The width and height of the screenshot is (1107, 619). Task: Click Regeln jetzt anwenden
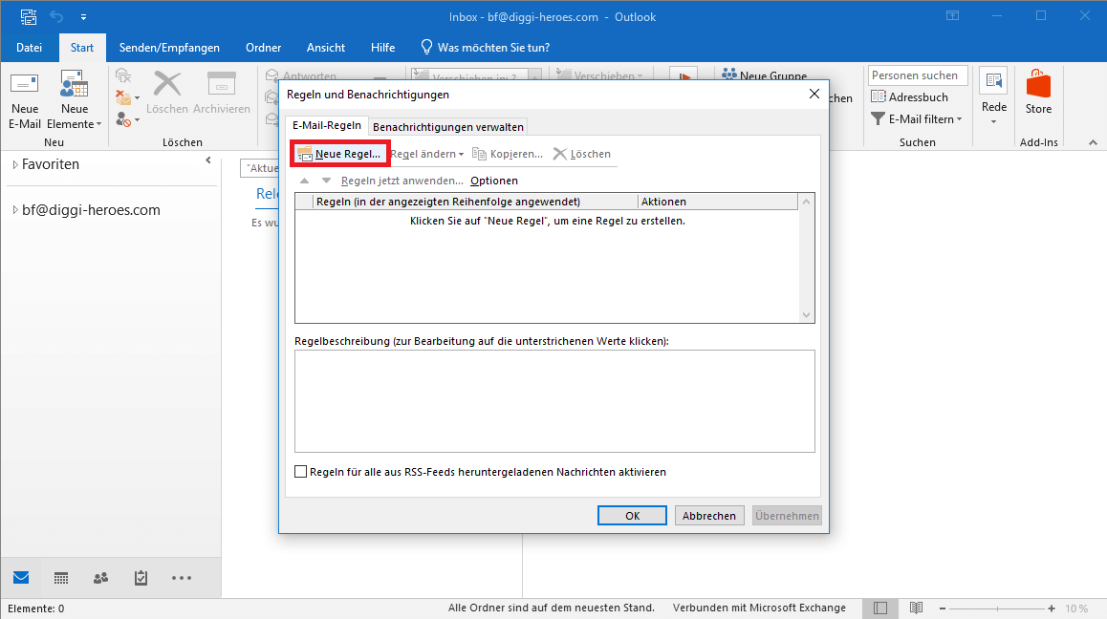click(x=402, y=181)
